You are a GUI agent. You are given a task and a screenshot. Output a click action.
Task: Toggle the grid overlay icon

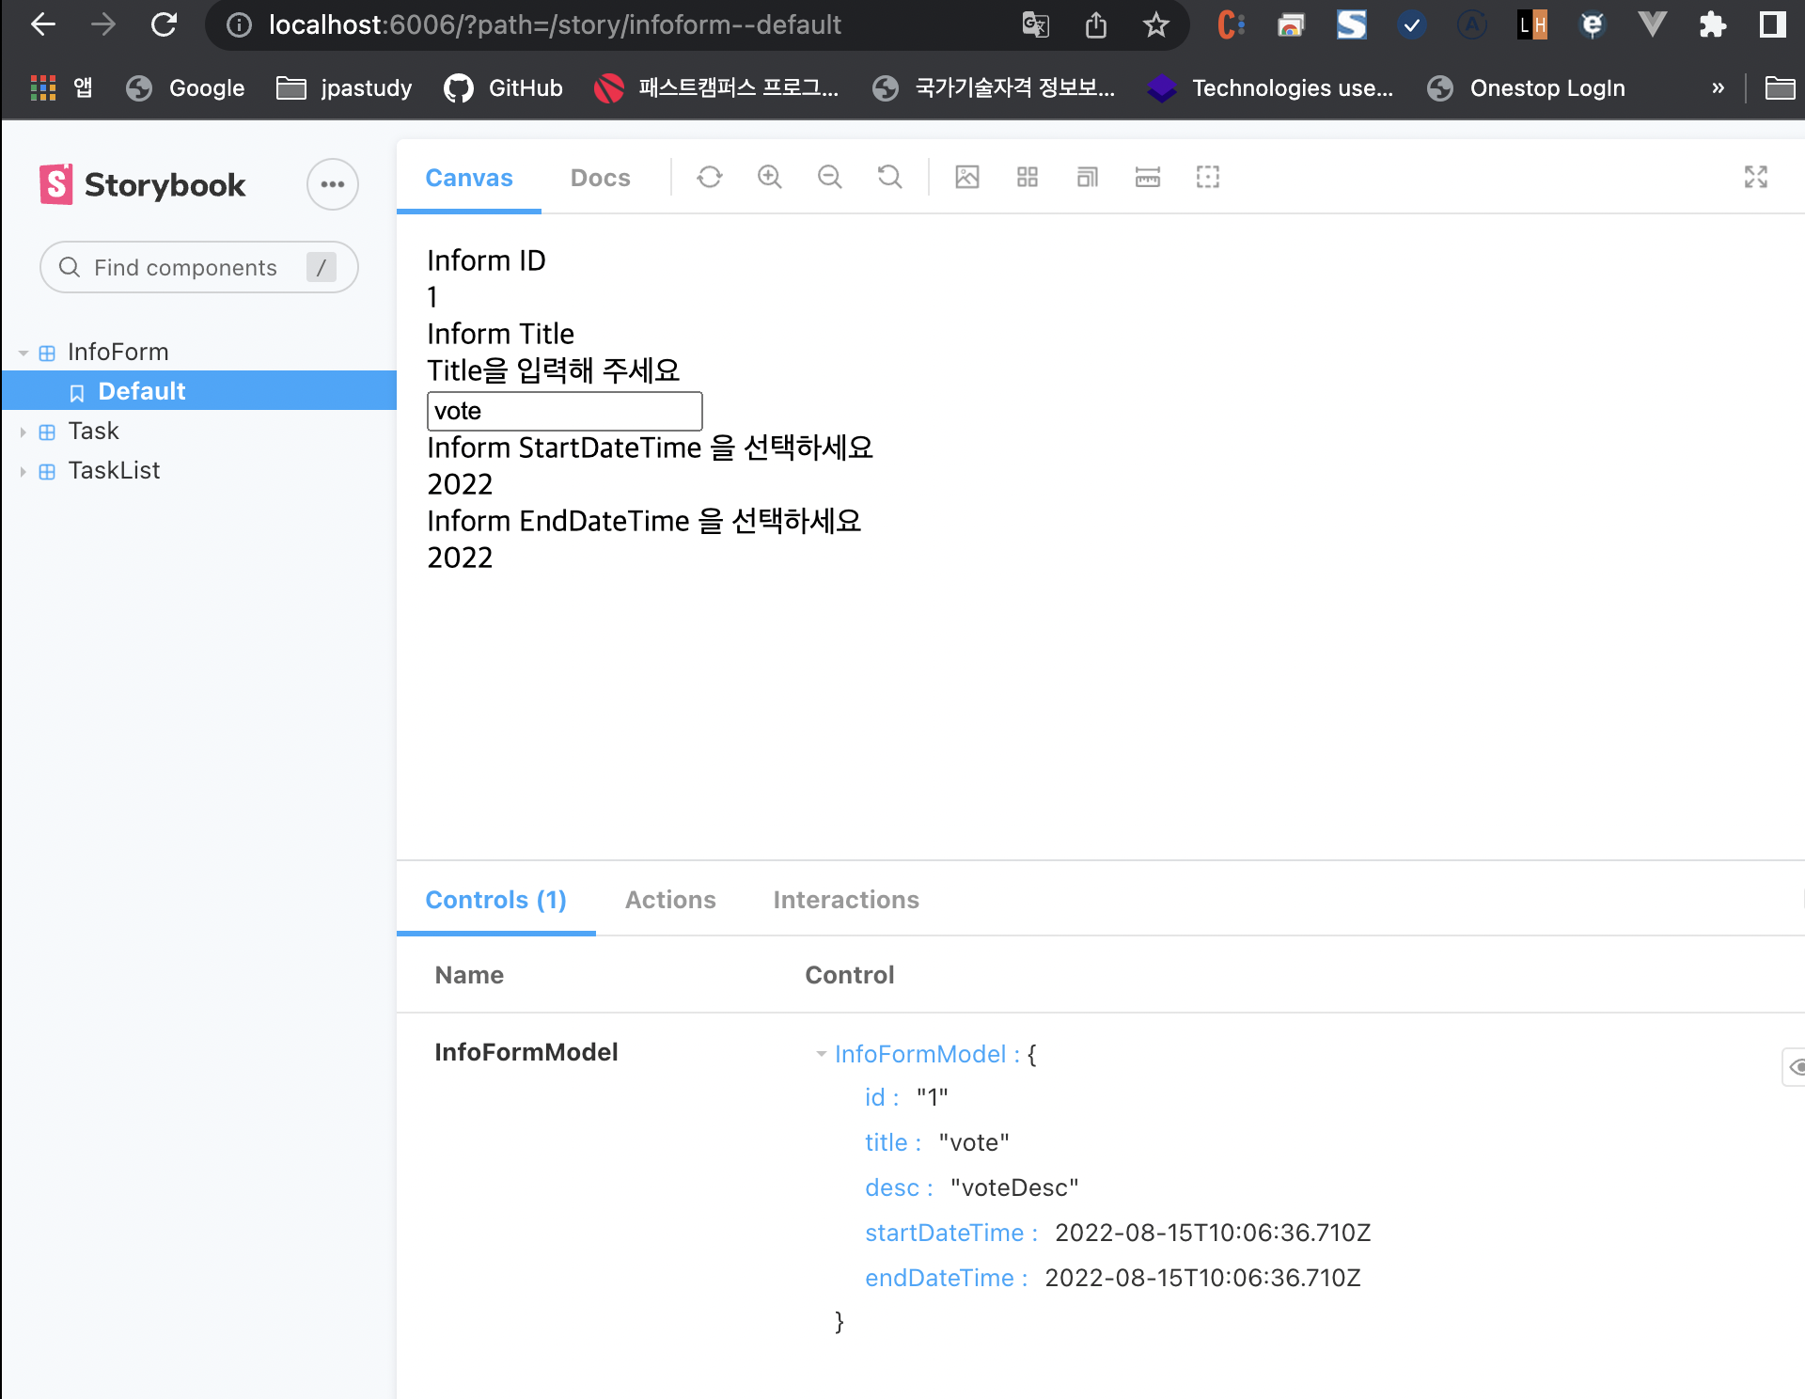click(x=1028, y=177)
